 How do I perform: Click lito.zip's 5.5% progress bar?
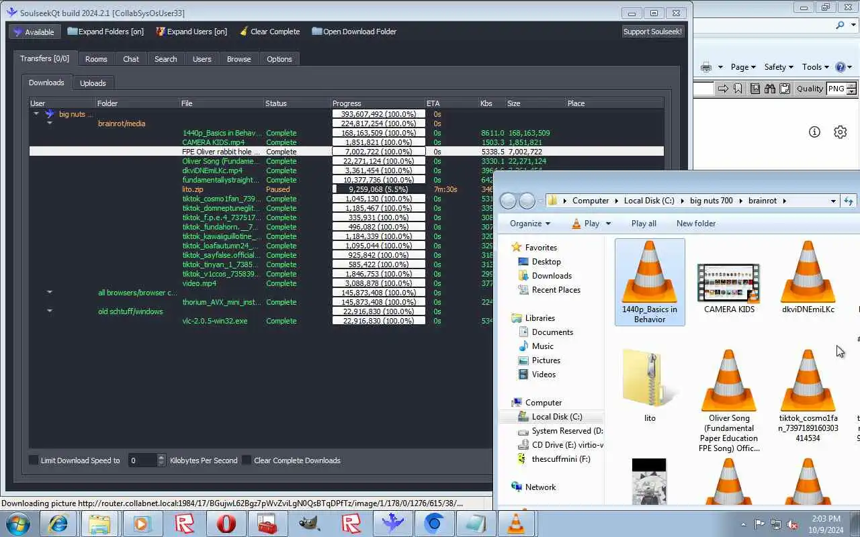pos(379,189)
